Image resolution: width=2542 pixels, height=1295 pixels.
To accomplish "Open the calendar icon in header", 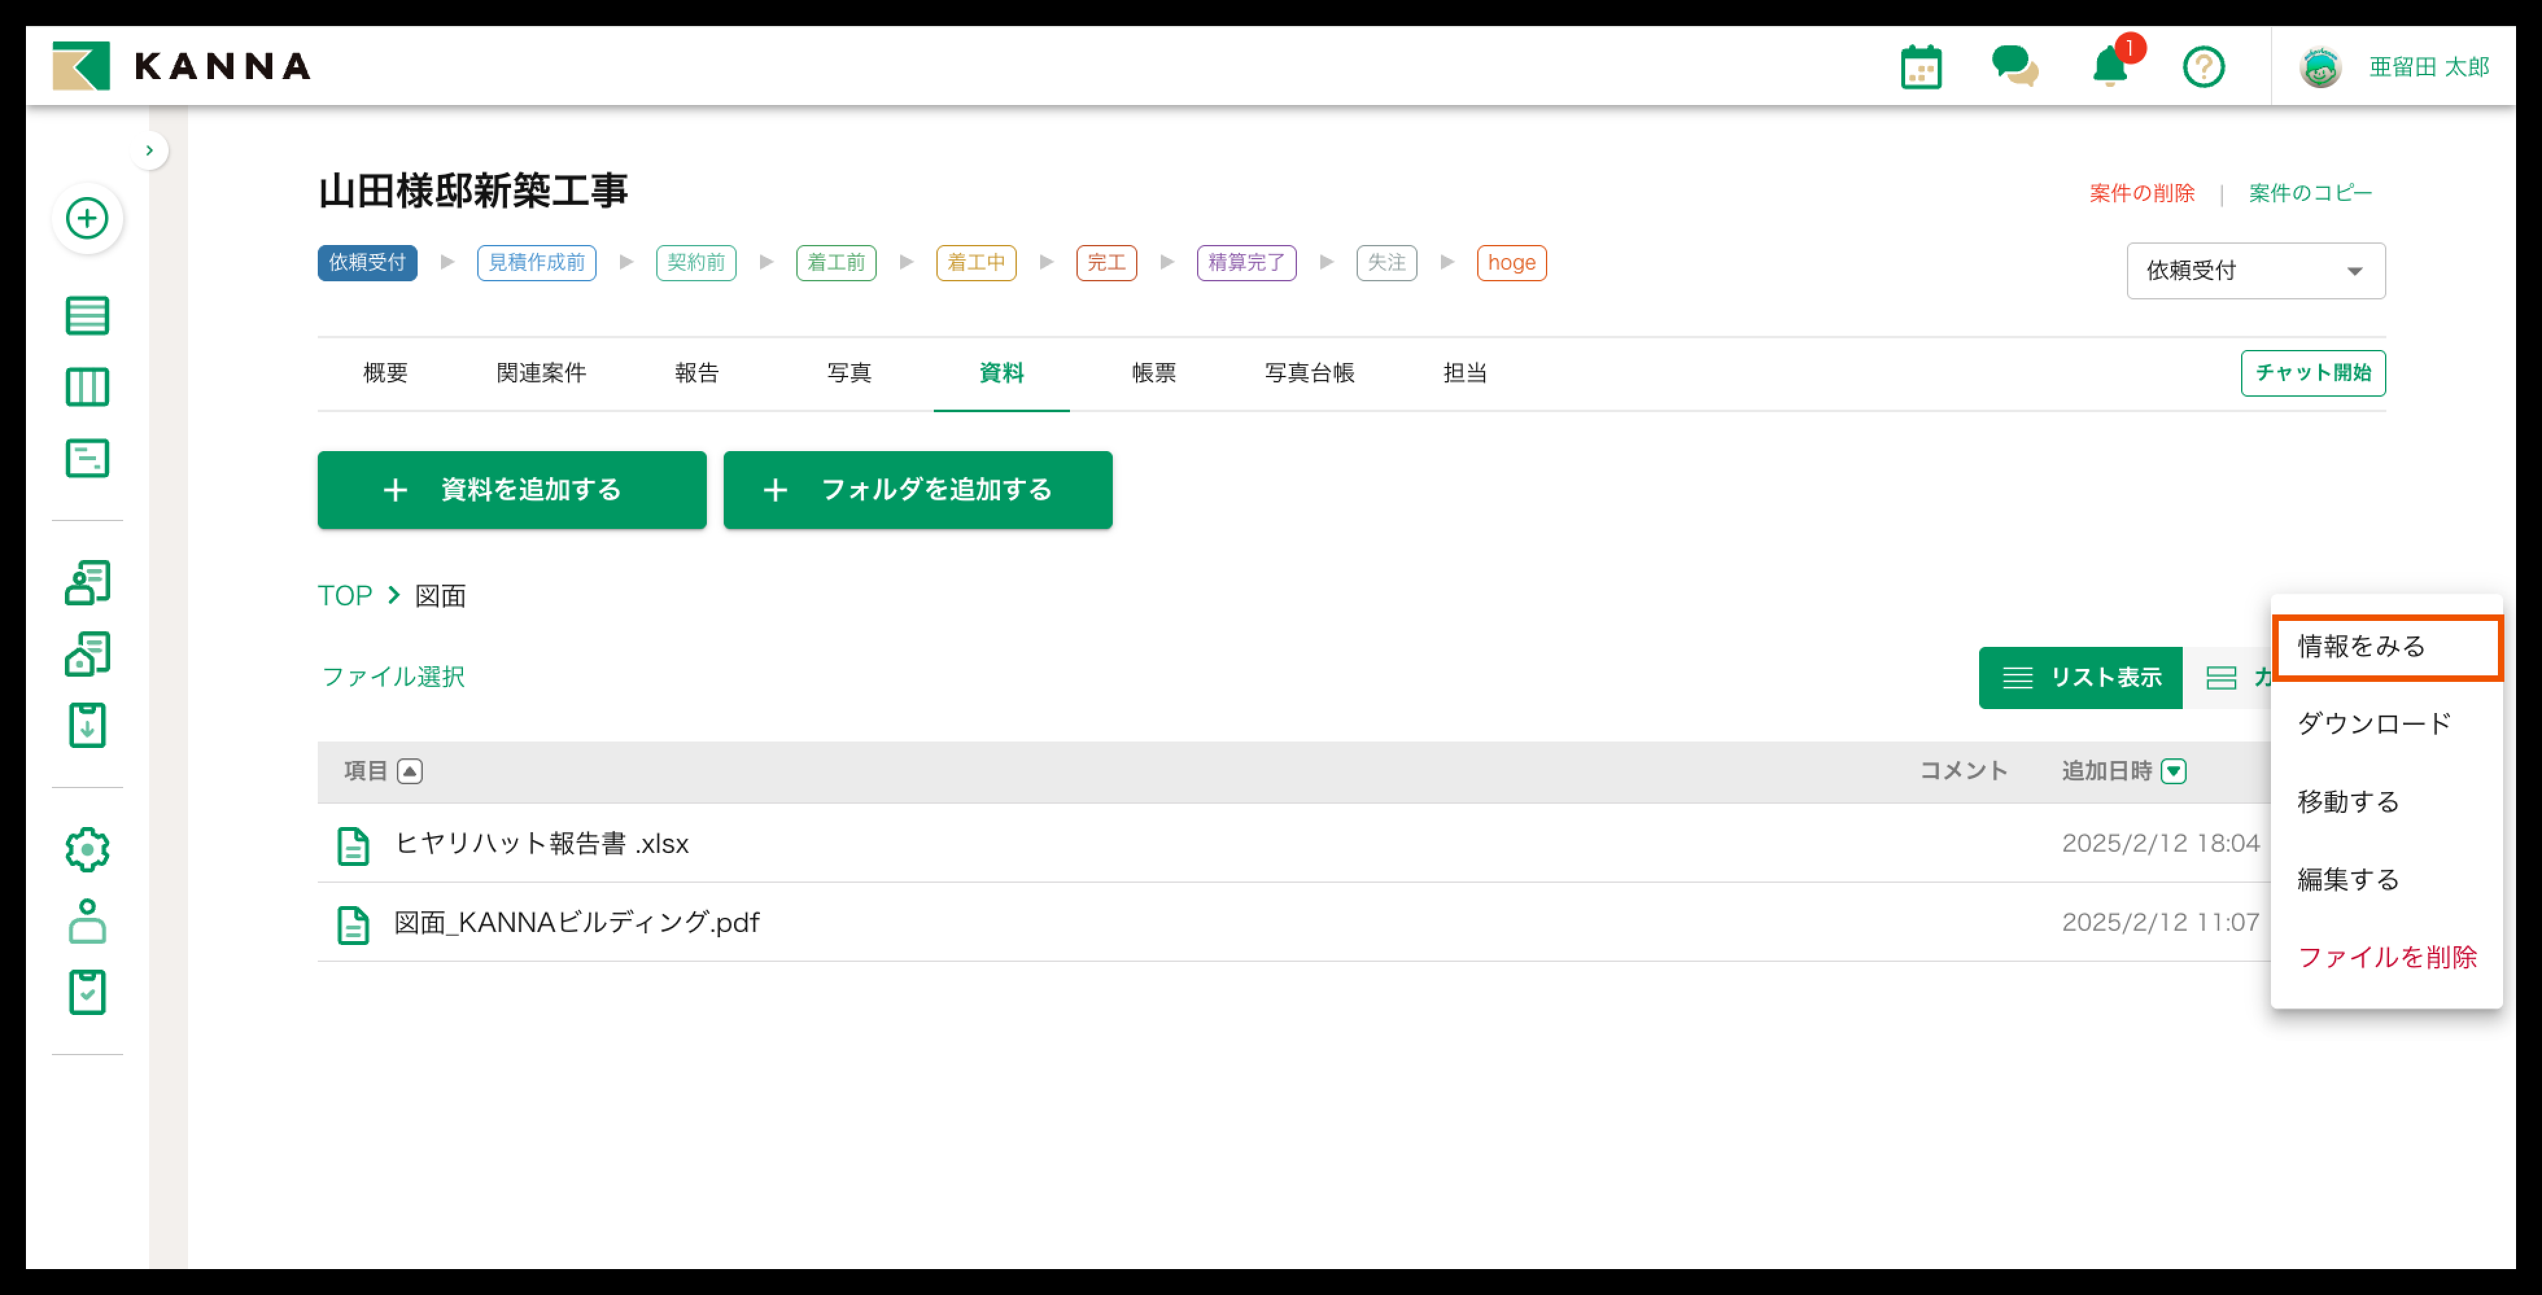I will (x=1920, y=67).
